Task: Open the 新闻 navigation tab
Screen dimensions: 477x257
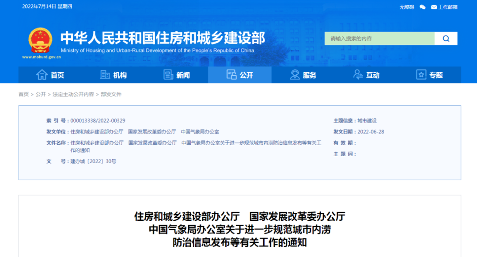Action: [x=182, y=75]
